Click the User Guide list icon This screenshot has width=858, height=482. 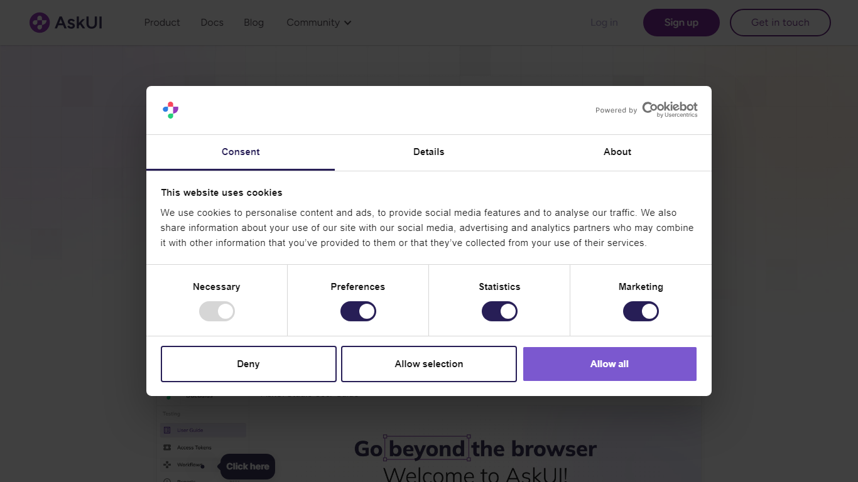tap(167, 431)
